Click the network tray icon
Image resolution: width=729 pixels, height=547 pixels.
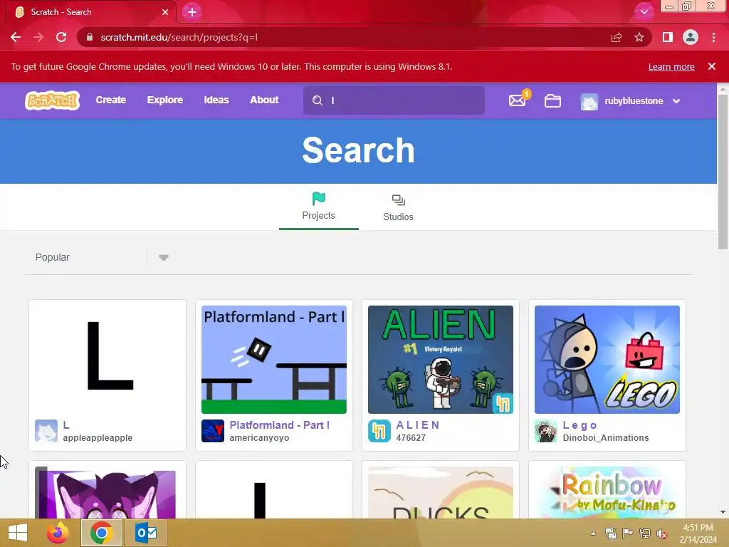[645, 534]
